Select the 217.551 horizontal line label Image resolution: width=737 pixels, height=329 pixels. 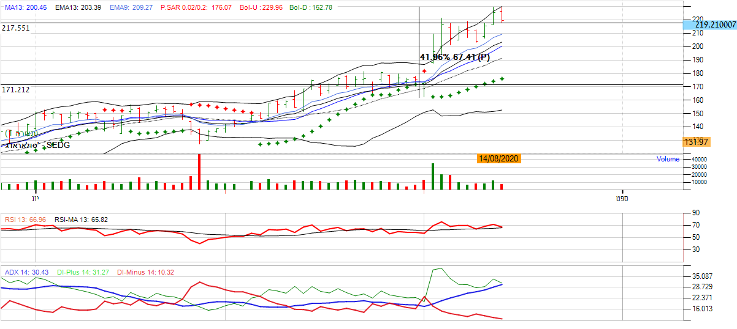pos(15,28)
